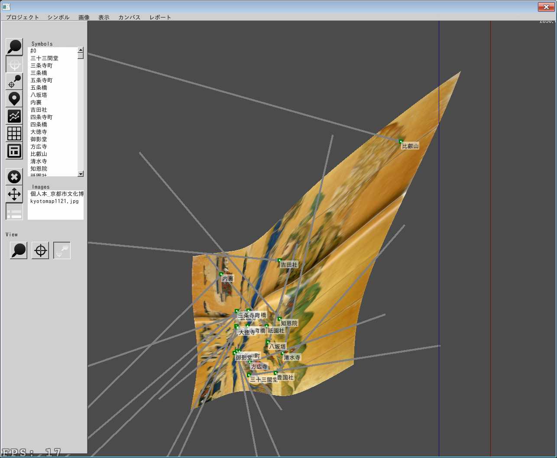
Task: Click the 吉田社 marker on the canvas
Action: [279, 260]
